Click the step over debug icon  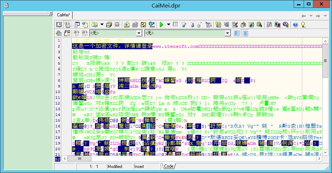click(184, 25)
